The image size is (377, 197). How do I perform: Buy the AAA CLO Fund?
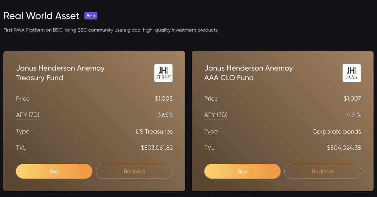pos(242,172)
